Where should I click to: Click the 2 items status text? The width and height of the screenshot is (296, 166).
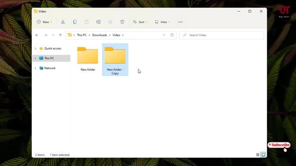(x=40, y=155)
